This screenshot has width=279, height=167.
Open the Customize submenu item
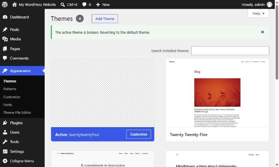coord(12,97)
